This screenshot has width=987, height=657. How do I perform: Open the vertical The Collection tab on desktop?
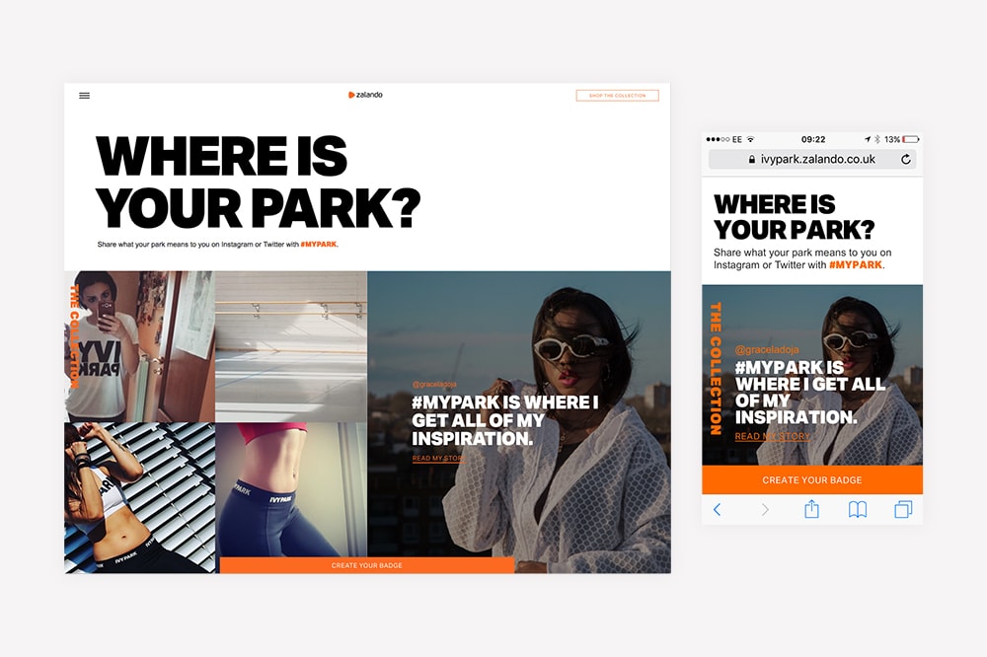[x=74, y=336]
